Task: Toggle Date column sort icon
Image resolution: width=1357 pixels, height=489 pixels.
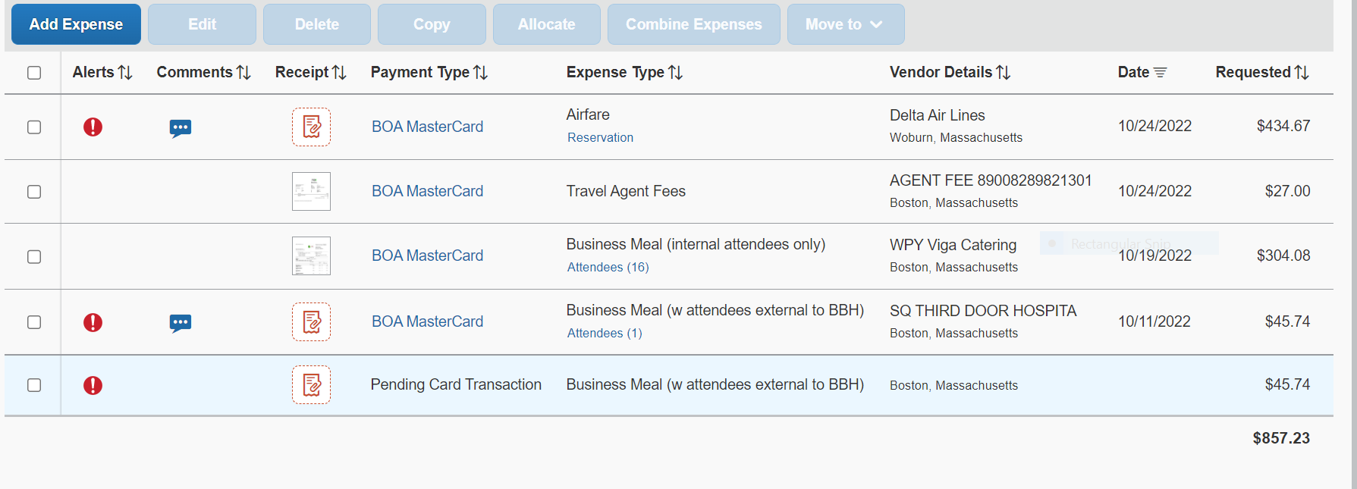Action: point(1160,72)
